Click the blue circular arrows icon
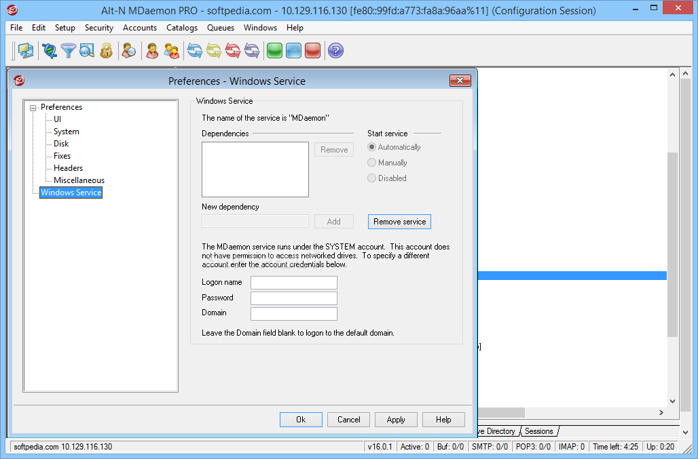This screenshot has height=459, width=698. click(x=195, y=51)
